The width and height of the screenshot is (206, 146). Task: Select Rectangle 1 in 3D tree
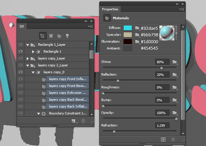[x=52, y=52]
